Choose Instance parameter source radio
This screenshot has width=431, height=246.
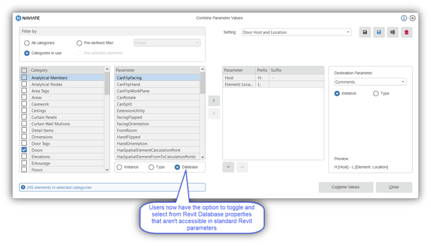pos(119,167)
